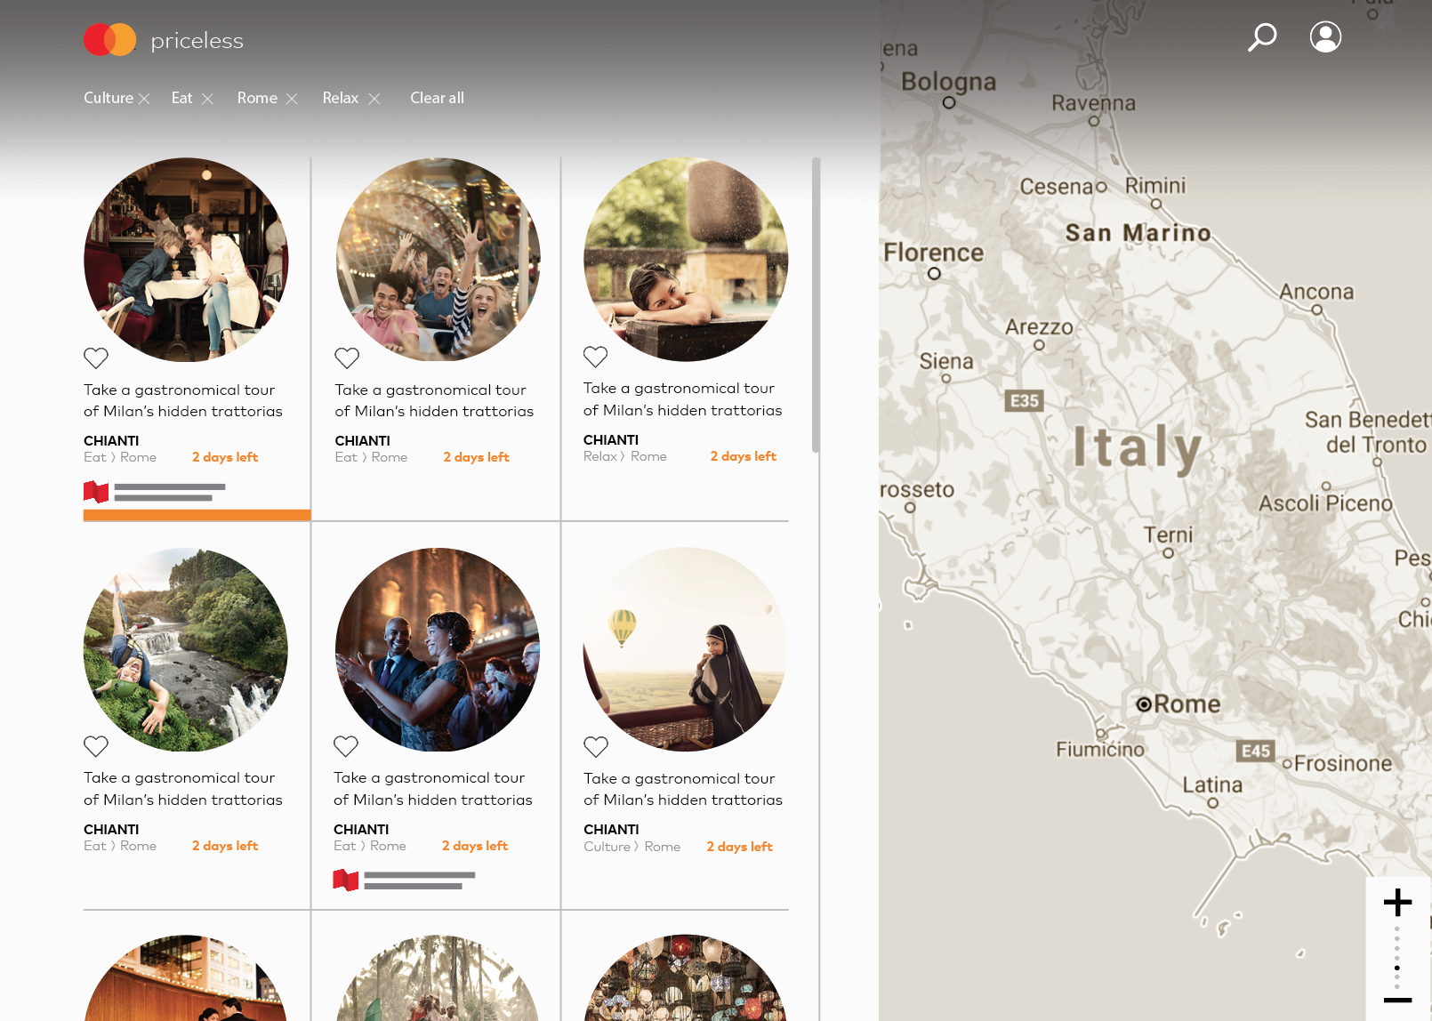Favorite the amusement ride card with heart
The image size is (1432, 1021).
click(x=347, y=358)
